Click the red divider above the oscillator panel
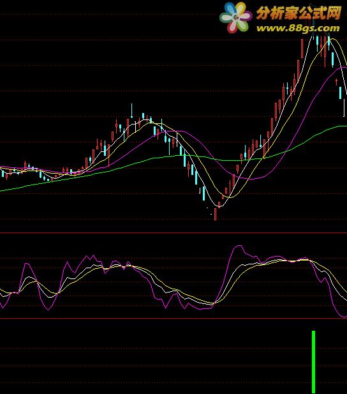 tap(173, 233)
